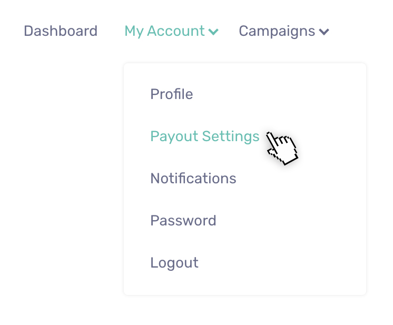Click the green chevron beside My Account
The height and width of the screenshot is (325, 393).
(x=213, y=32)
